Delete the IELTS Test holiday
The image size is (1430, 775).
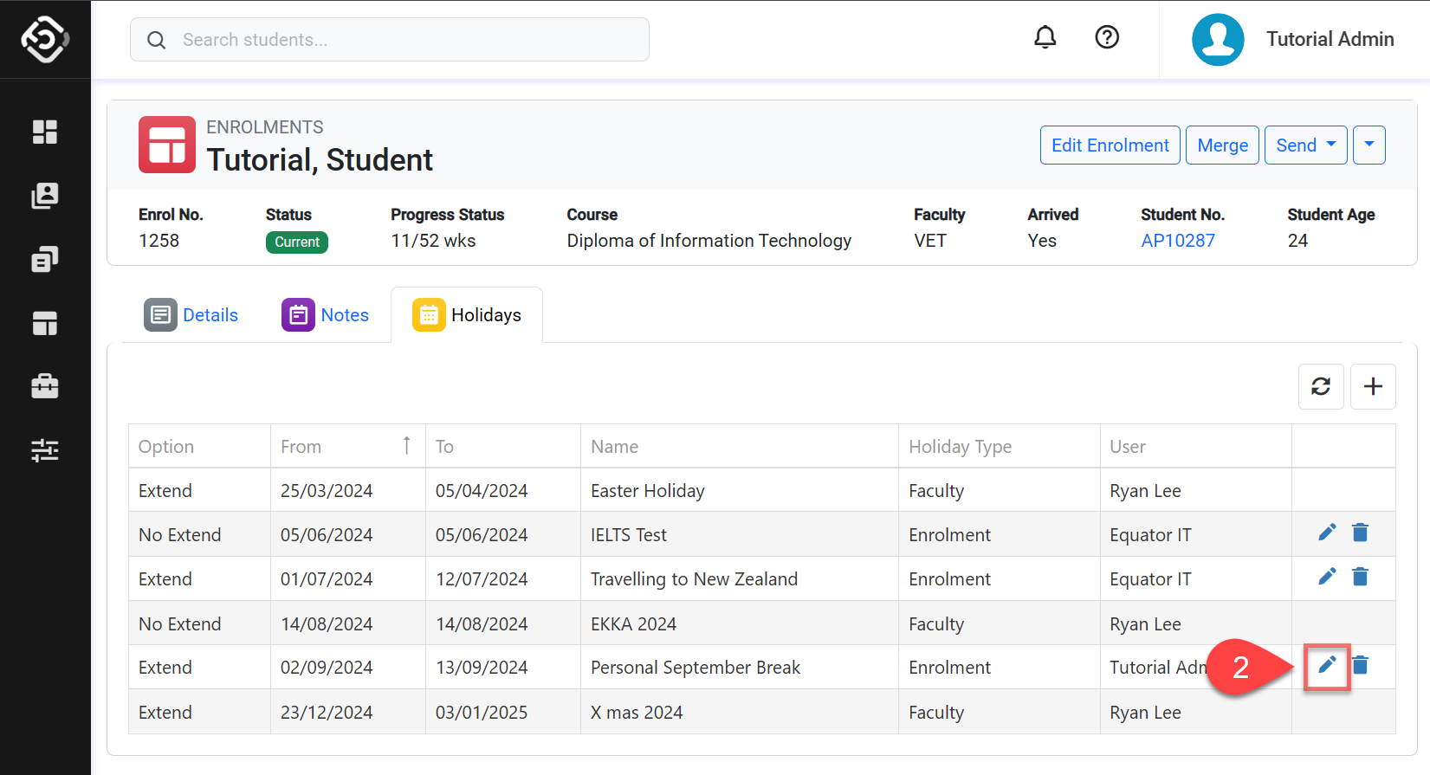tap(1361, 533)
